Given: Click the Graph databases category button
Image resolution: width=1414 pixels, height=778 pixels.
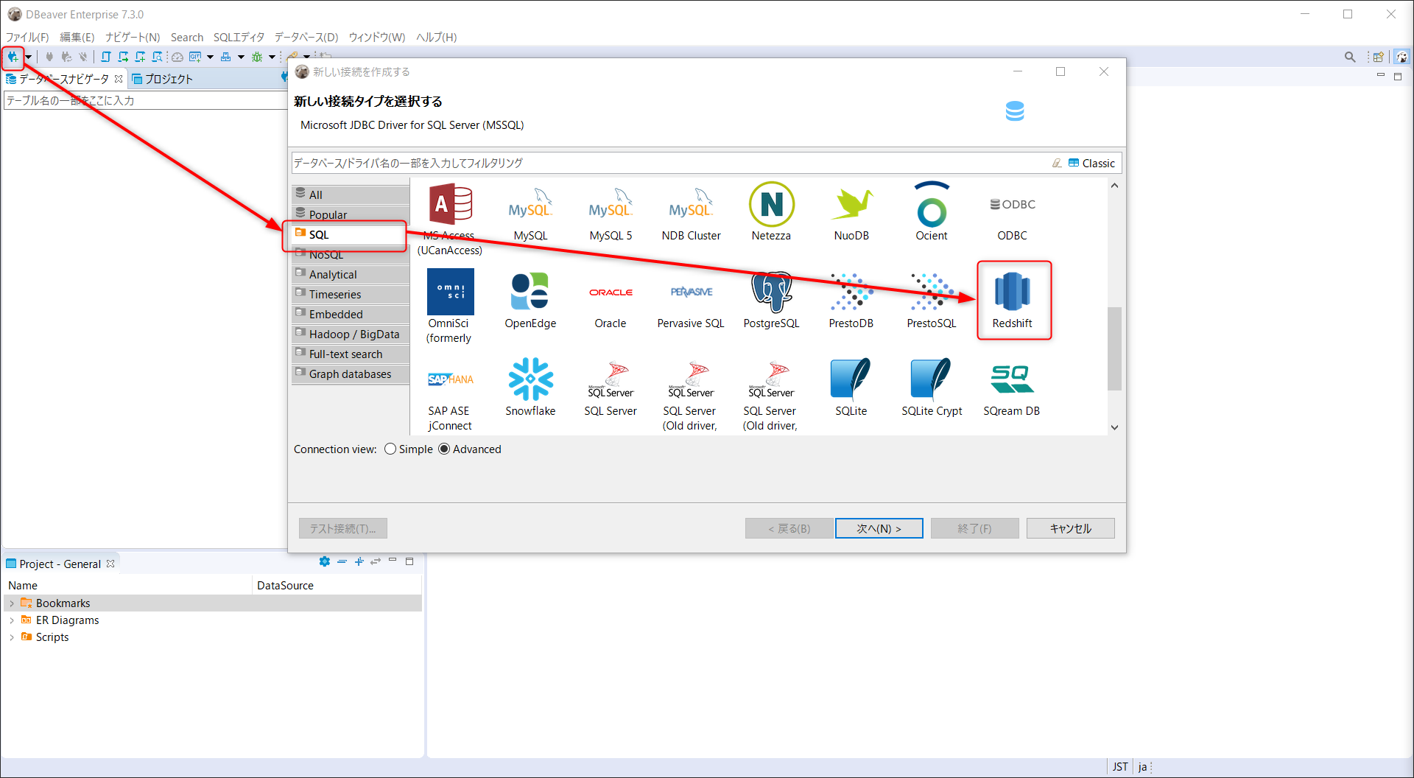Looking at the screenshot, I should (x=351, y=374).
